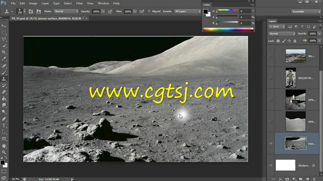Image resolution: width=323 pixels, height=181 pixels.
Task: Open the Clone Source panel from options bar
Action: click(38, 12)
